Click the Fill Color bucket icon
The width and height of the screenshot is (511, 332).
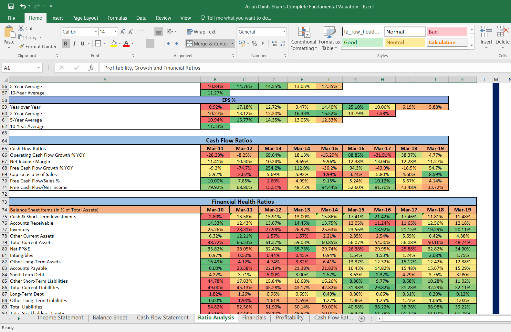(114, 43)
